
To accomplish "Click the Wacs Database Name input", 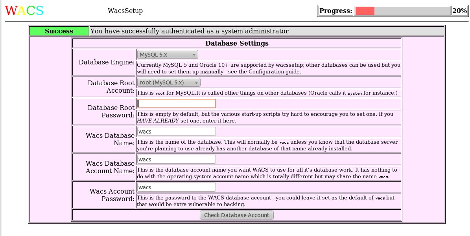I will coord(177,131).
